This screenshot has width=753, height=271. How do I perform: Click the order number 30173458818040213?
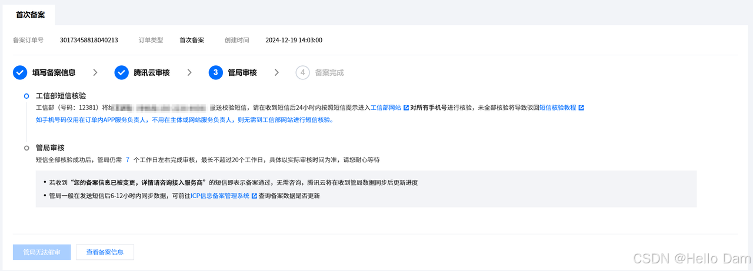pyautogui.click(x=89, y=41)
